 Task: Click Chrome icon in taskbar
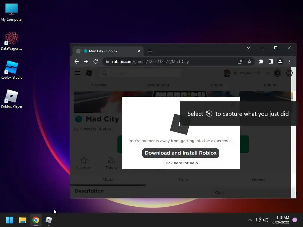click(36, 220)
